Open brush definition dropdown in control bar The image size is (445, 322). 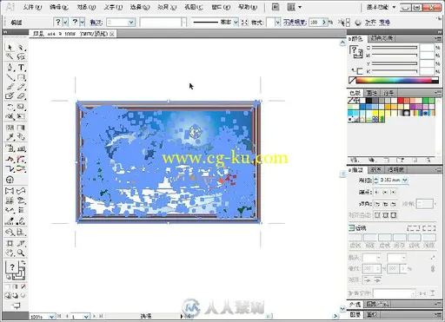(236, 23)
